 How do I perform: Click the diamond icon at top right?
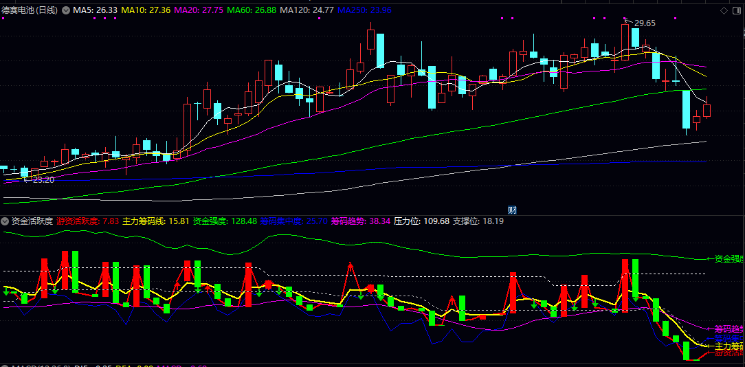pos(724,11)
